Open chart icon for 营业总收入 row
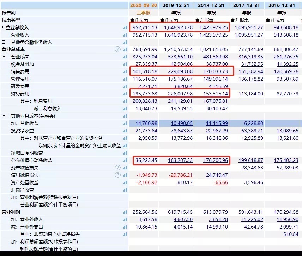Image resolution: width=302 pixels, height=256 pixels. 125,28
